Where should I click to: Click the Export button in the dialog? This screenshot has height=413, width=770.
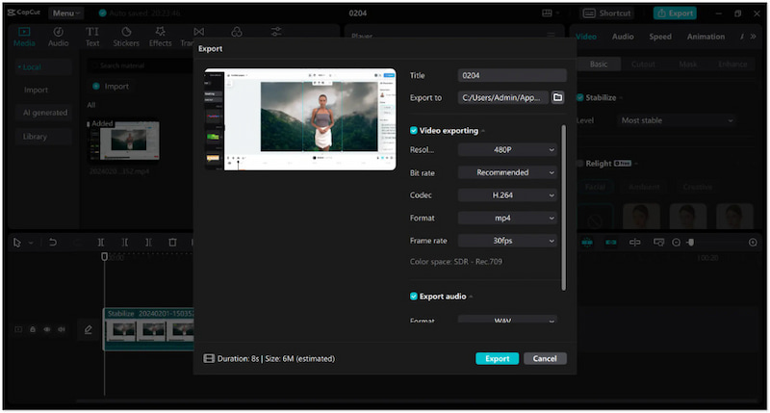[497, 358]
